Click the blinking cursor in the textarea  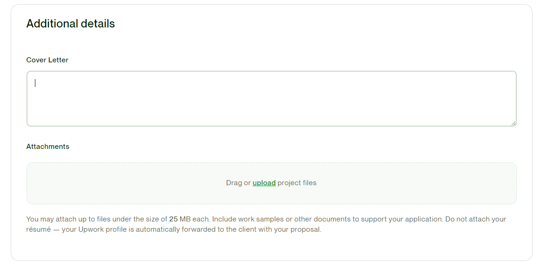tap(35, 83)
